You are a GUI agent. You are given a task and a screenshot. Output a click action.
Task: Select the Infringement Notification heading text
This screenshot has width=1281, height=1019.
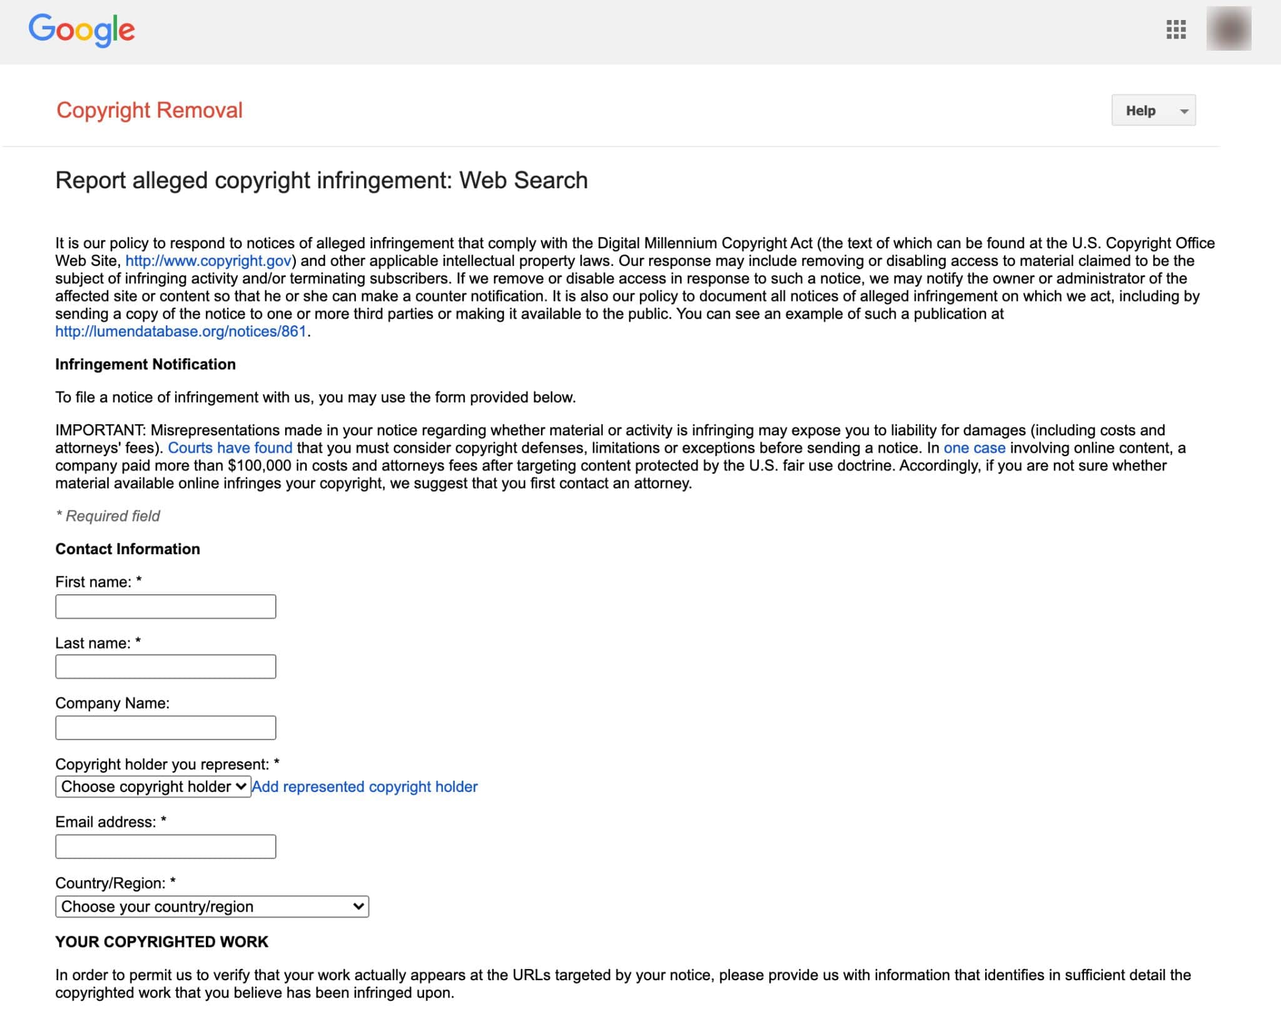click(146, 363)
